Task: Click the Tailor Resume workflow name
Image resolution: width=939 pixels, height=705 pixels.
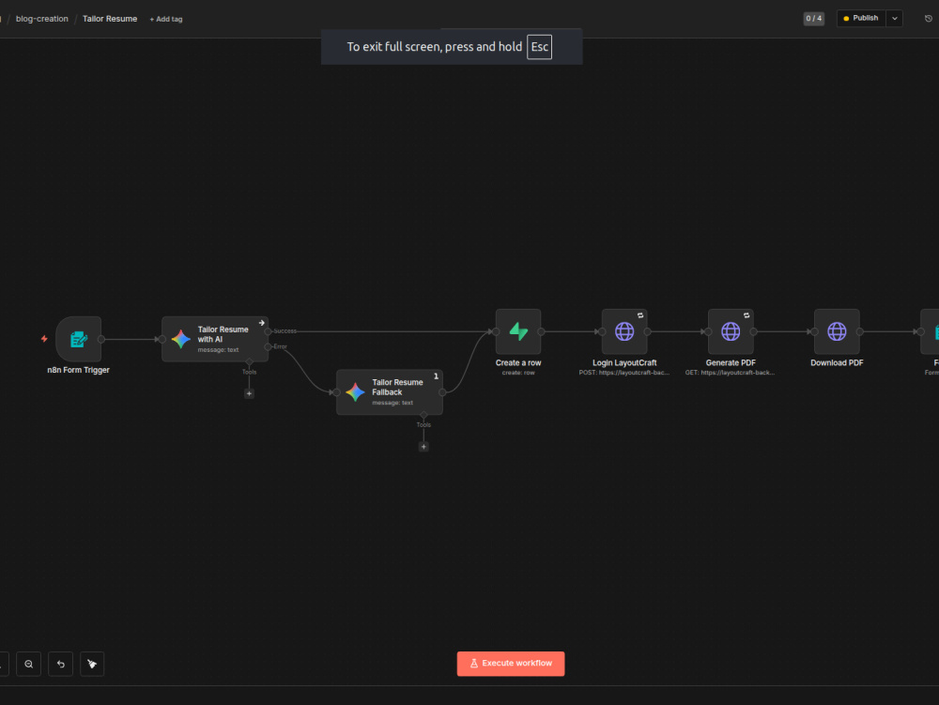Action: [x=110, y=19]
